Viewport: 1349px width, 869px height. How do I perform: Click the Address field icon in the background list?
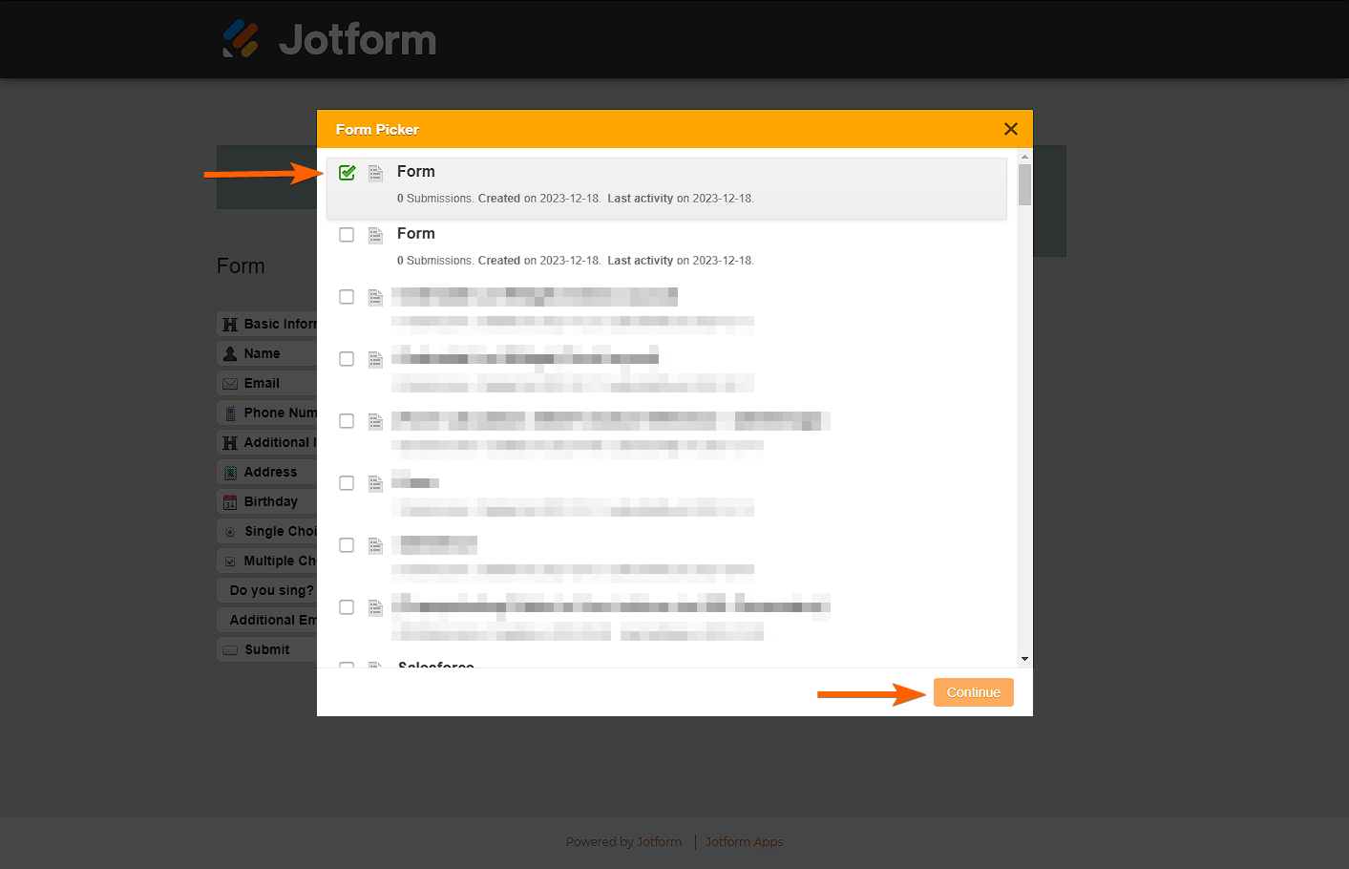tap(230, 473)
